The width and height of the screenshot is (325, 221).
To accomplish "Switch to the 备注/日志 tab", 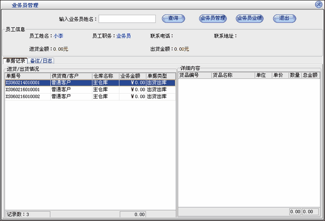I will (41, 61).
